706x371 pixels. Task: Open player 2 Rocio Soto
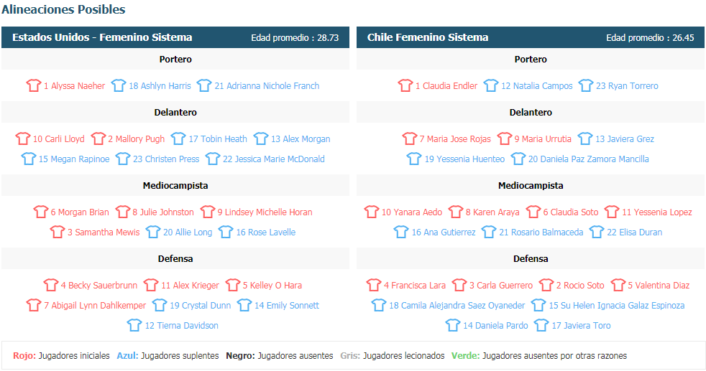pyautogui.click(x=580, y=285)
